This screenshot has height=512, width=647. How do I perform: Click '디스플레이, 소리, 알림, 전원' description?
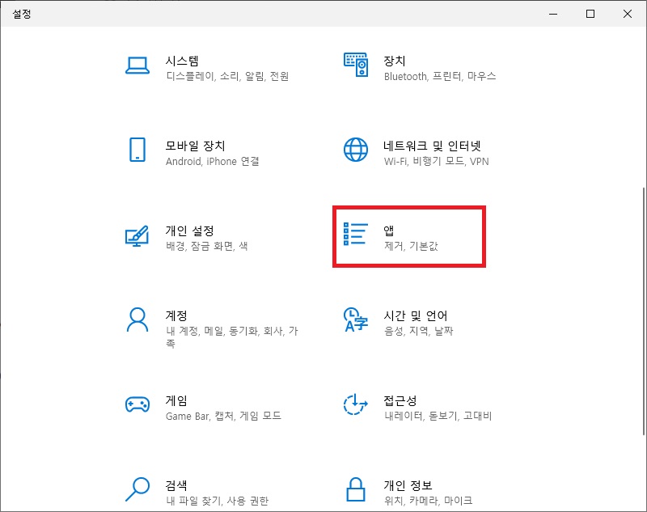227,76
